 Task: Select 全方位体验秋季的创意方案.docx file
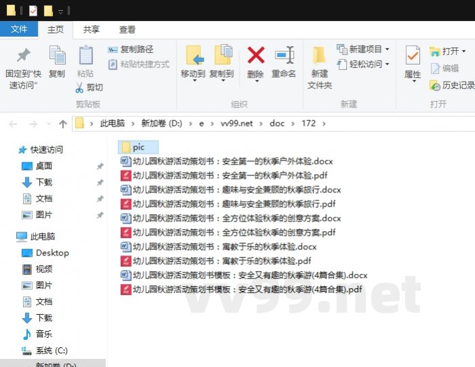231,218
